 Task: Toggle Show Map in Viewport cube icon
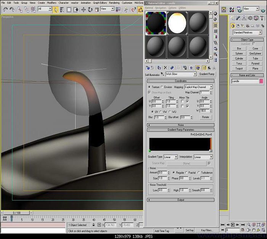[x=198, y=68]
